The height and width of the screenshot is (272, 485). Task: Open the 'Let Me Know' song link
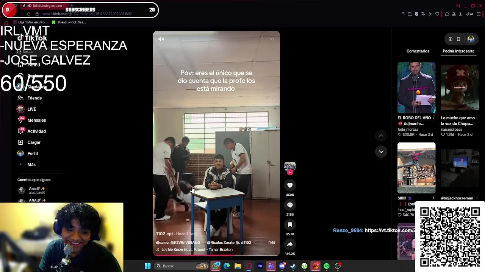[194, 250]
